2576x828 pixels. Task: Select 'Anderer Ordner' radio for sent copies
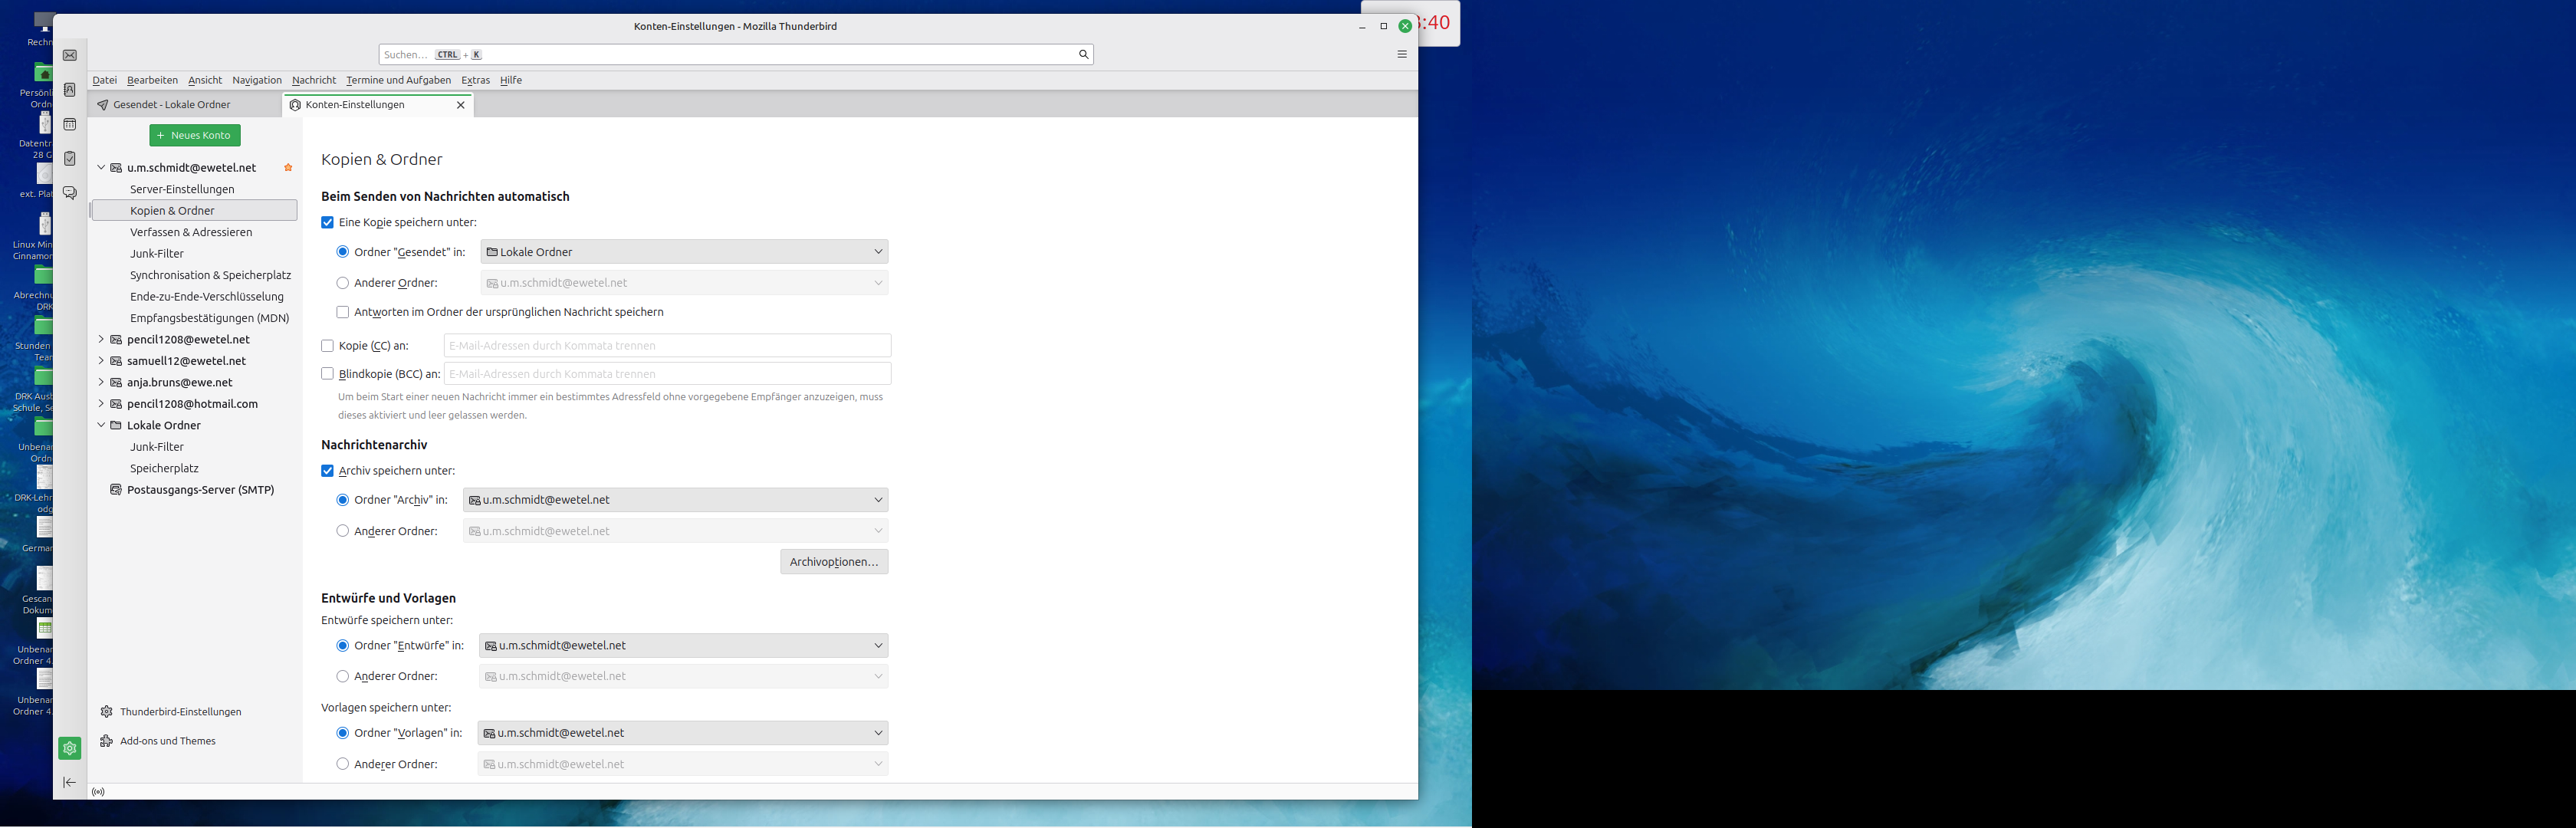click(x=343, y=283)
